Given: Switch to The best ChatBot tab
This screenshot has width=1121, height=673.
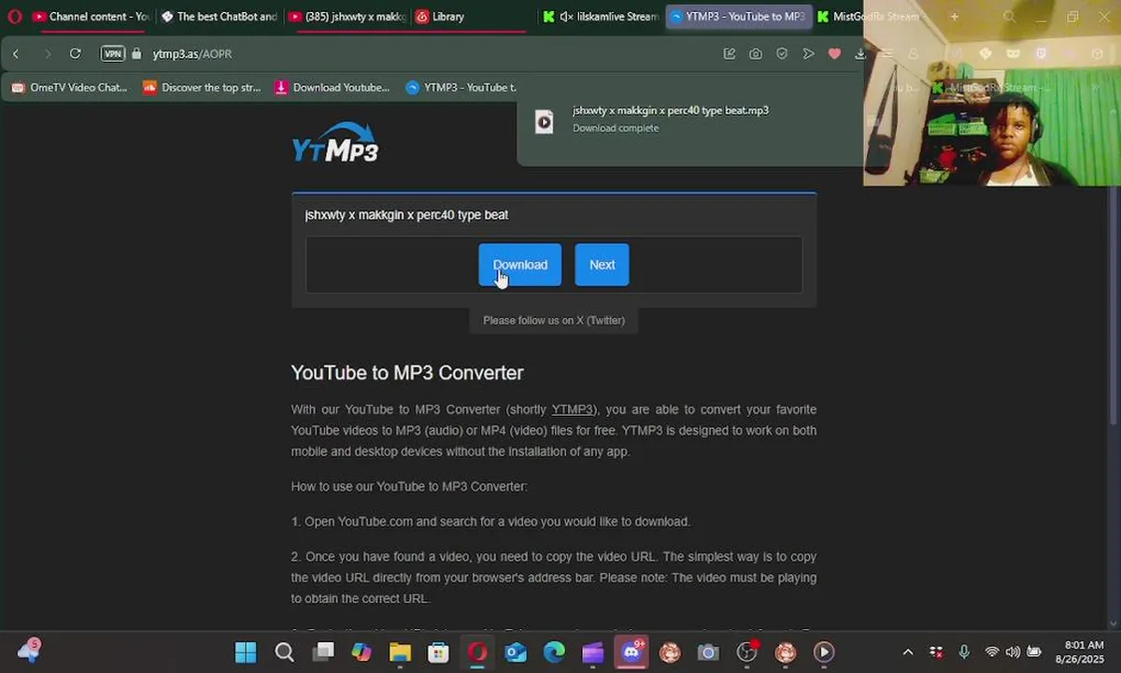Looking at the screenshot, I should coord(219,17).
